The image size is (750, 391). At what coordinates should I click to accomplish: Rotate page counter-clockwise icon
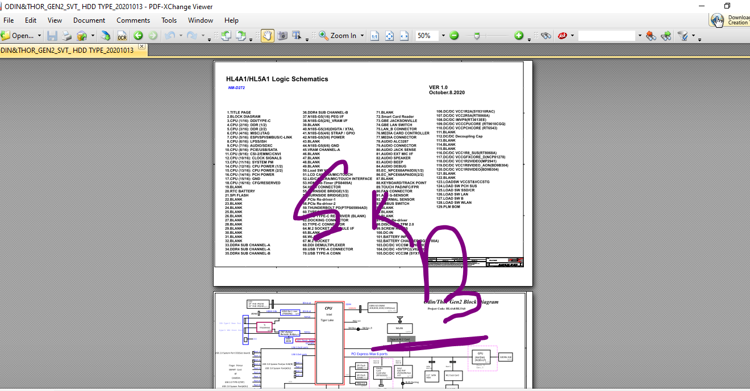click(226, 36)
